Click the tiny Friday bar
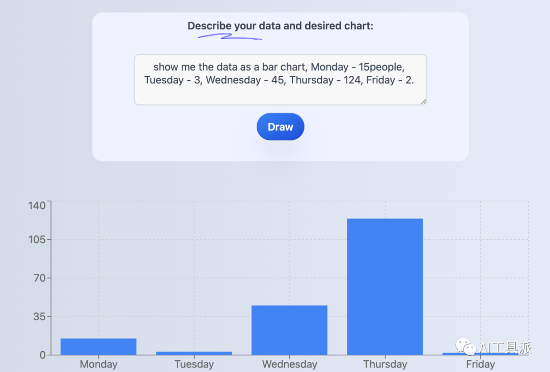 click(480, 354)
